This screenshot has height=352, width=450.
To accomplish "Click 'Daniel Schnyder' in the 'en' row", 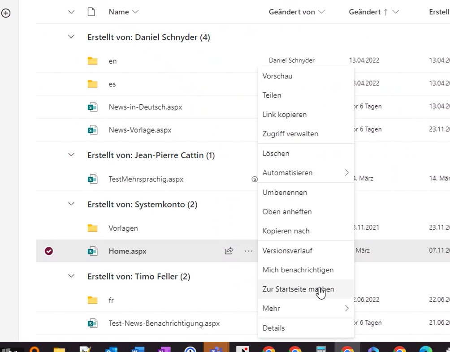I will [x=292, y=60].
